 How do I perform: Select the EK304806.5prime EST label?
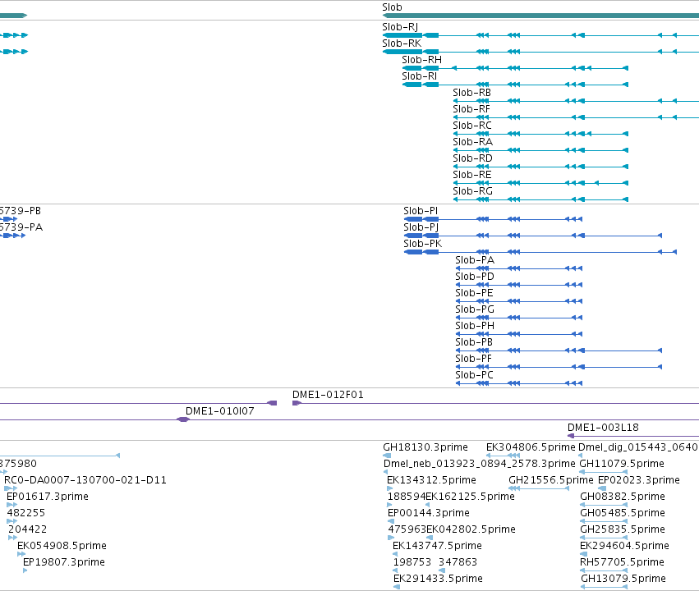coord(531,447)
